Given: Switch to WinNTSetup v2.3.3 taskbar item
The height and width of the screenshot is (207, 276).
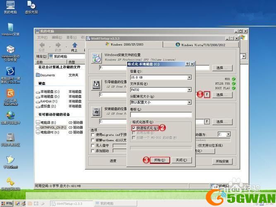Looking at the screenshot, I should [x=71, y=204].
